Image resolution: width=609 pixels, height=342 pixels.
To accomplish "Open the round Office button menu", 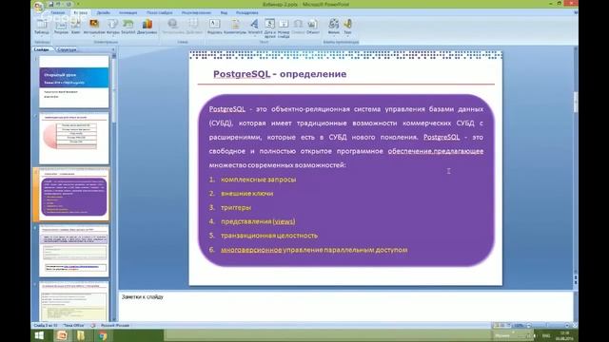I will click(x=38, y=7).
